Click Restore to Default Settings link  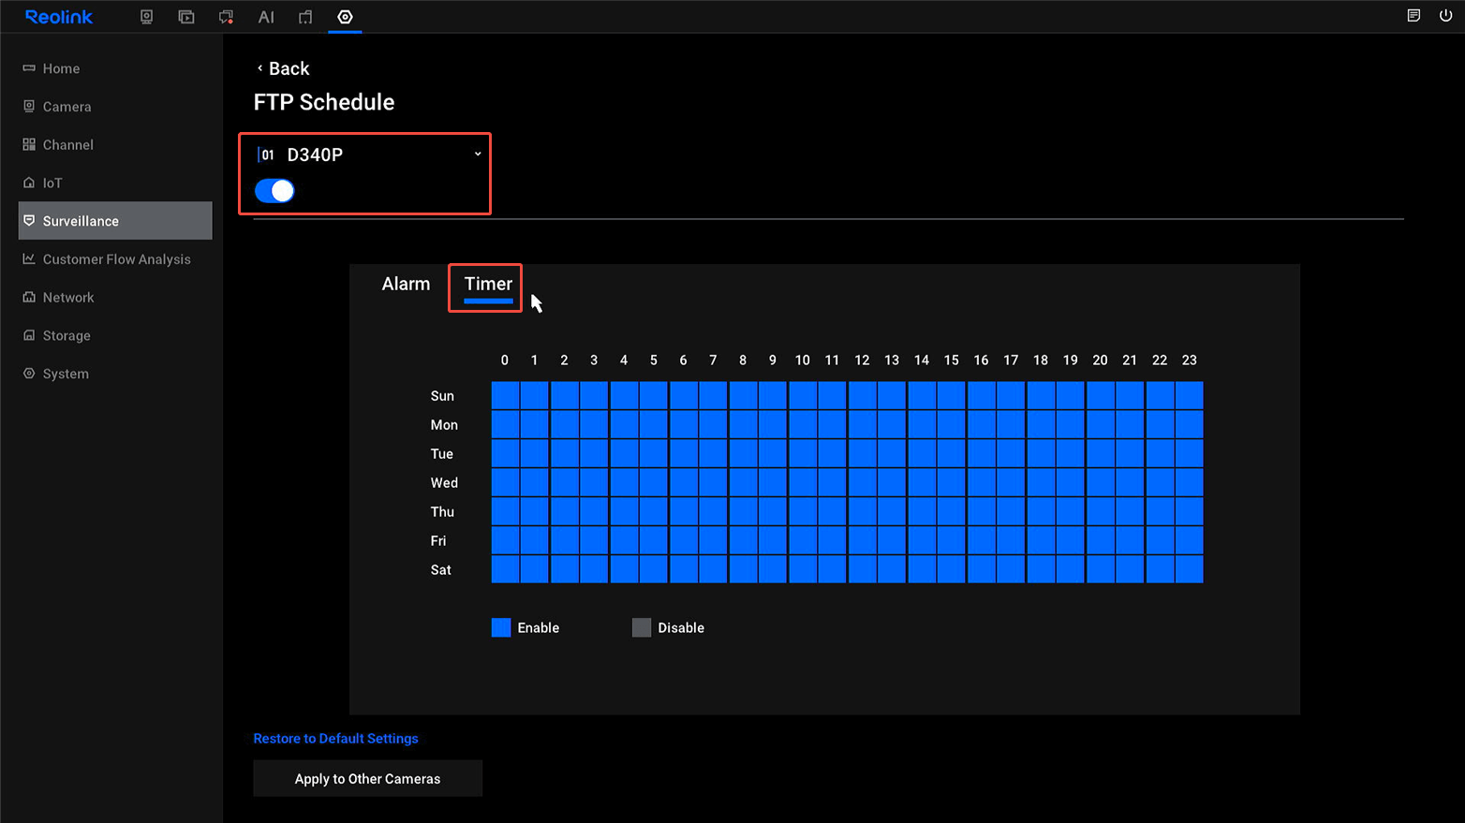[x=335, y=738]
